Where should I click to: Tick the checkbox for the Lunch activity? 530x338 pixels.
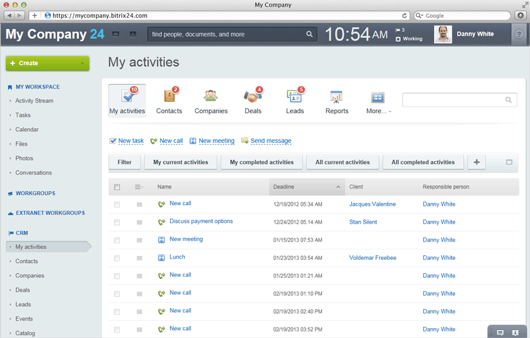(x=117, y=258)
